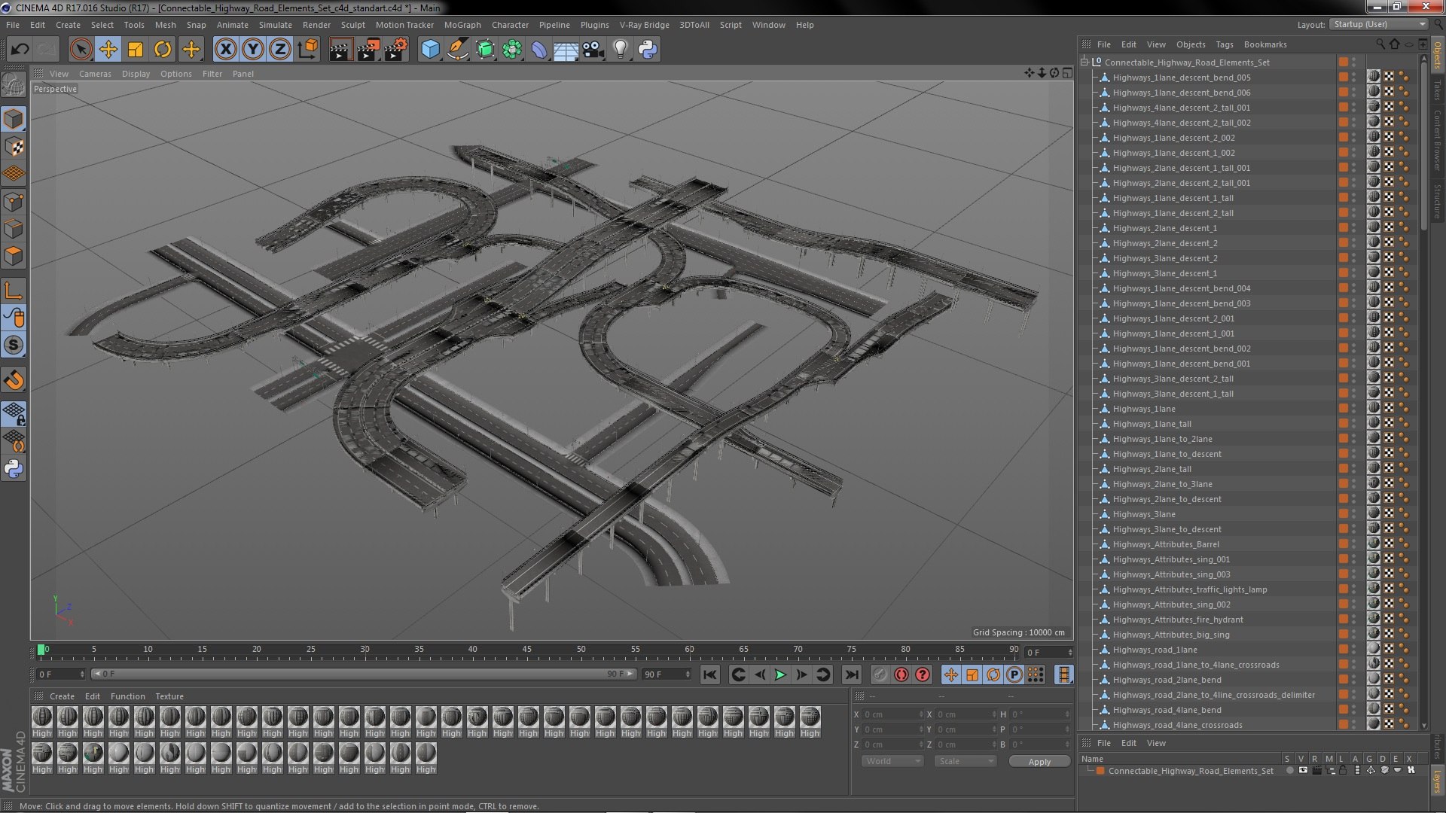Open the Render to Picture Viewer icon
The width and height of the screenshot is (1446, 813).
click(x=368, y=50)
